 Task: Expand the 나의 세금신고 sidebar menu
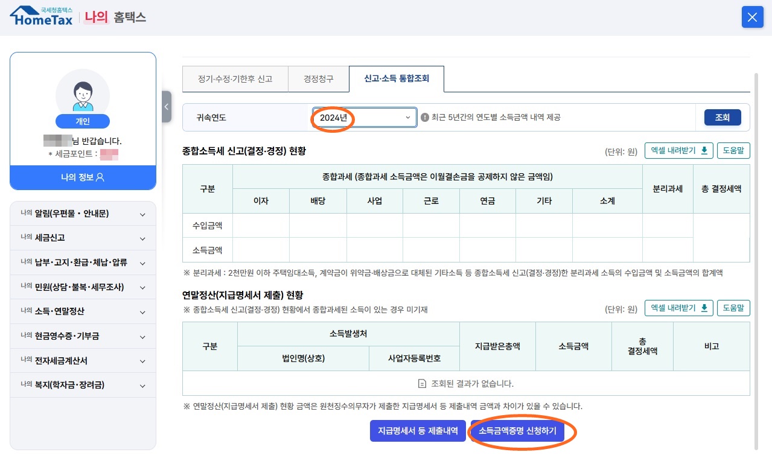[83, 238]
